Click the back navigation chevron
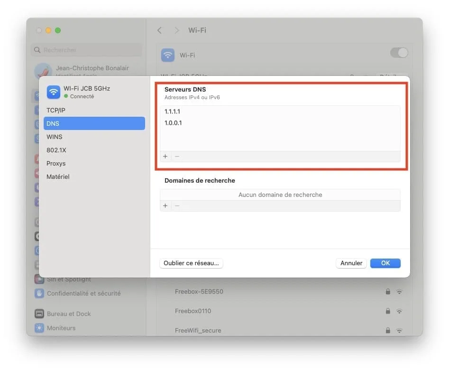This screenshot has height=371, width=449. (x=159, y=30)
